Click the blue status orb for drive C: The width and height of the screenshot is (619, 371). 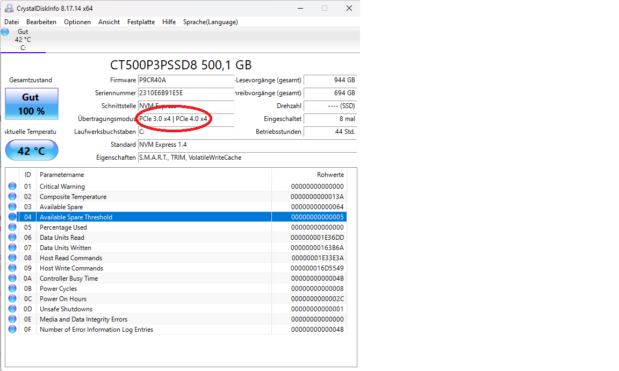[x=5, y=32]
